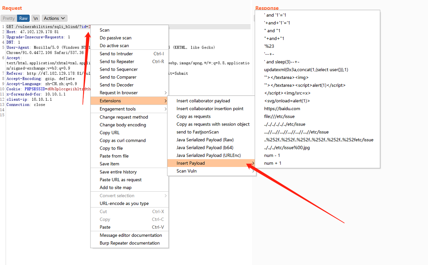Choose Insert collaborator insertion point
This screenshot has height=265, width=428.
(x=211, y=109)
